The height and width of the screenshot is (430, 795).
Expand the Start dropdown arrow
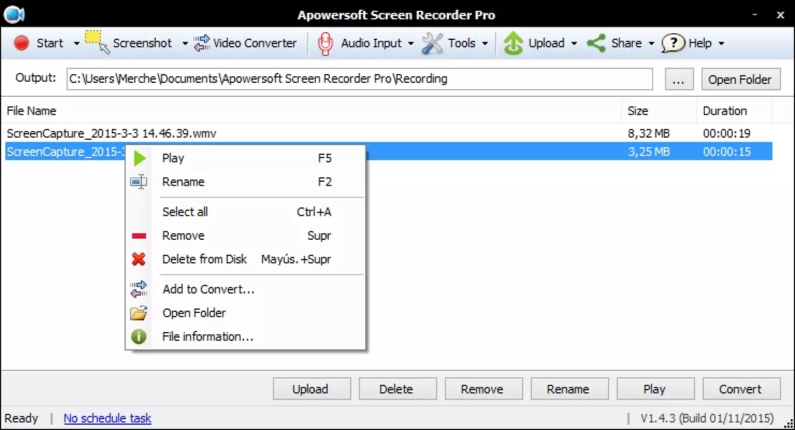76,44
